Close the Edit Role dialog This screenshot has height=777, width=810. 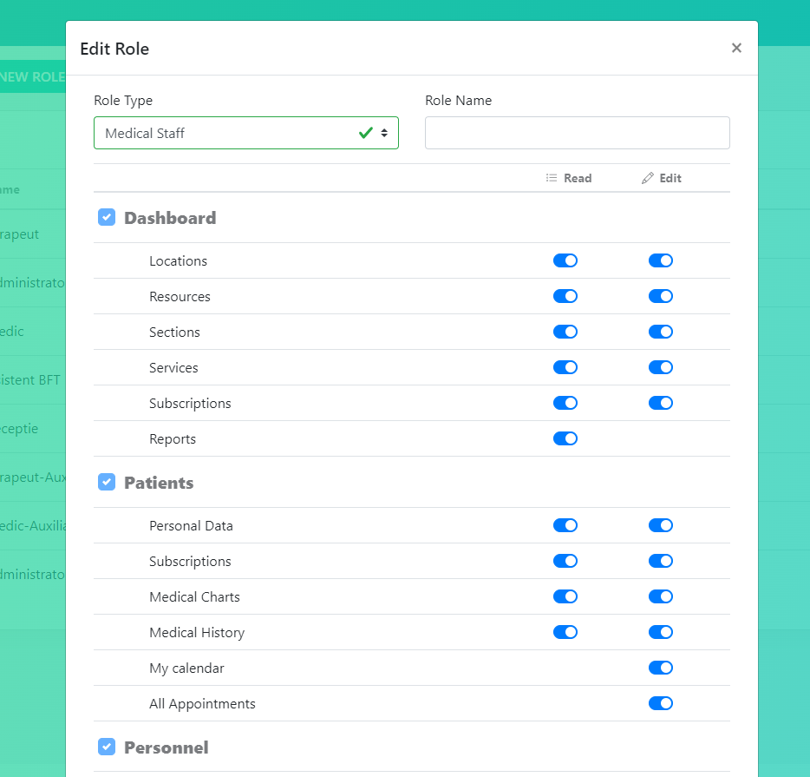(736, 48)
